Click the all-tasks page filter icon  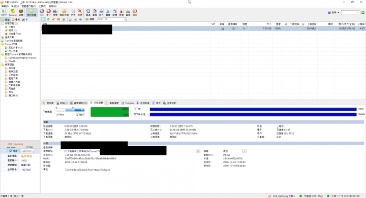point(43,19)
